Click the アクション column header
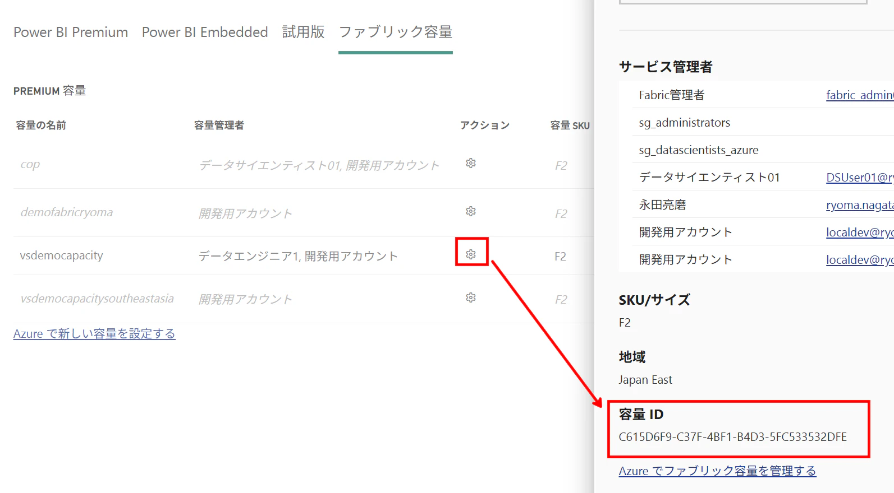Screen dimensions: 894x493 (485, 125)
